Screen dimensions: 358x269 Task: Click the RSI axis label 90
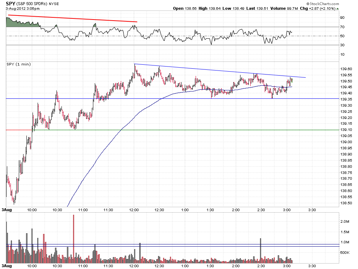pyautogui.click(x=342, y=18)
